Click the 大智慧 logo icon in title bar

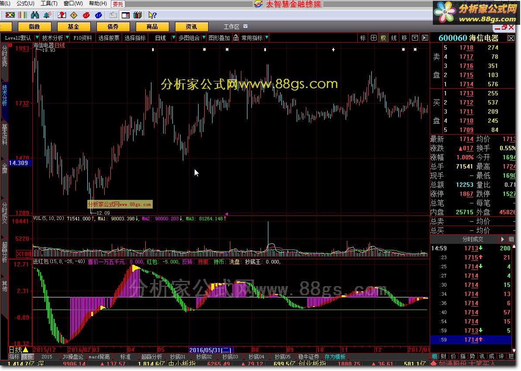[258, 4]
